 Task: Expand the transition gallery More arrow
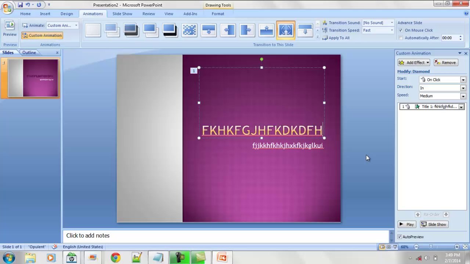coord(318,37)
